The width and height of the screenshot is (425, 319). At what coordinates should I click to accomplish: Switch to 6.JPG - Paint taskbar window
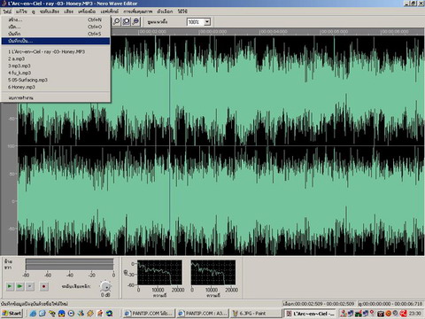pos(256,314)
